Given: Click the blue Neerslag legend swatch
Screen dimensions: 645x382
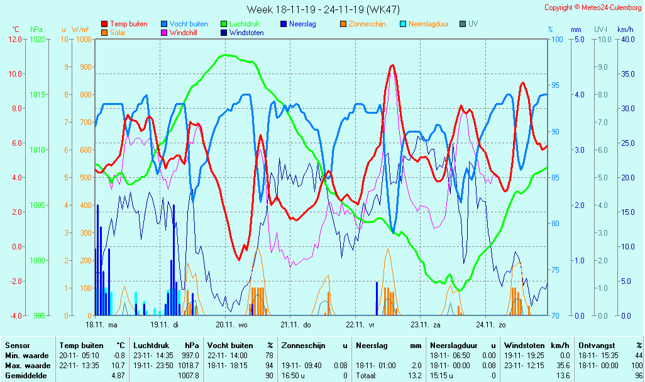Looking at the screenshot, I should click(x=284, y=24).
